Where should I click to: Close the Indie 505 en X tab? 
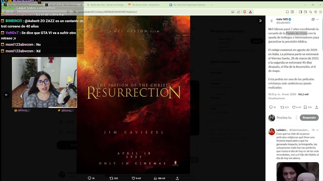point(81,5)
